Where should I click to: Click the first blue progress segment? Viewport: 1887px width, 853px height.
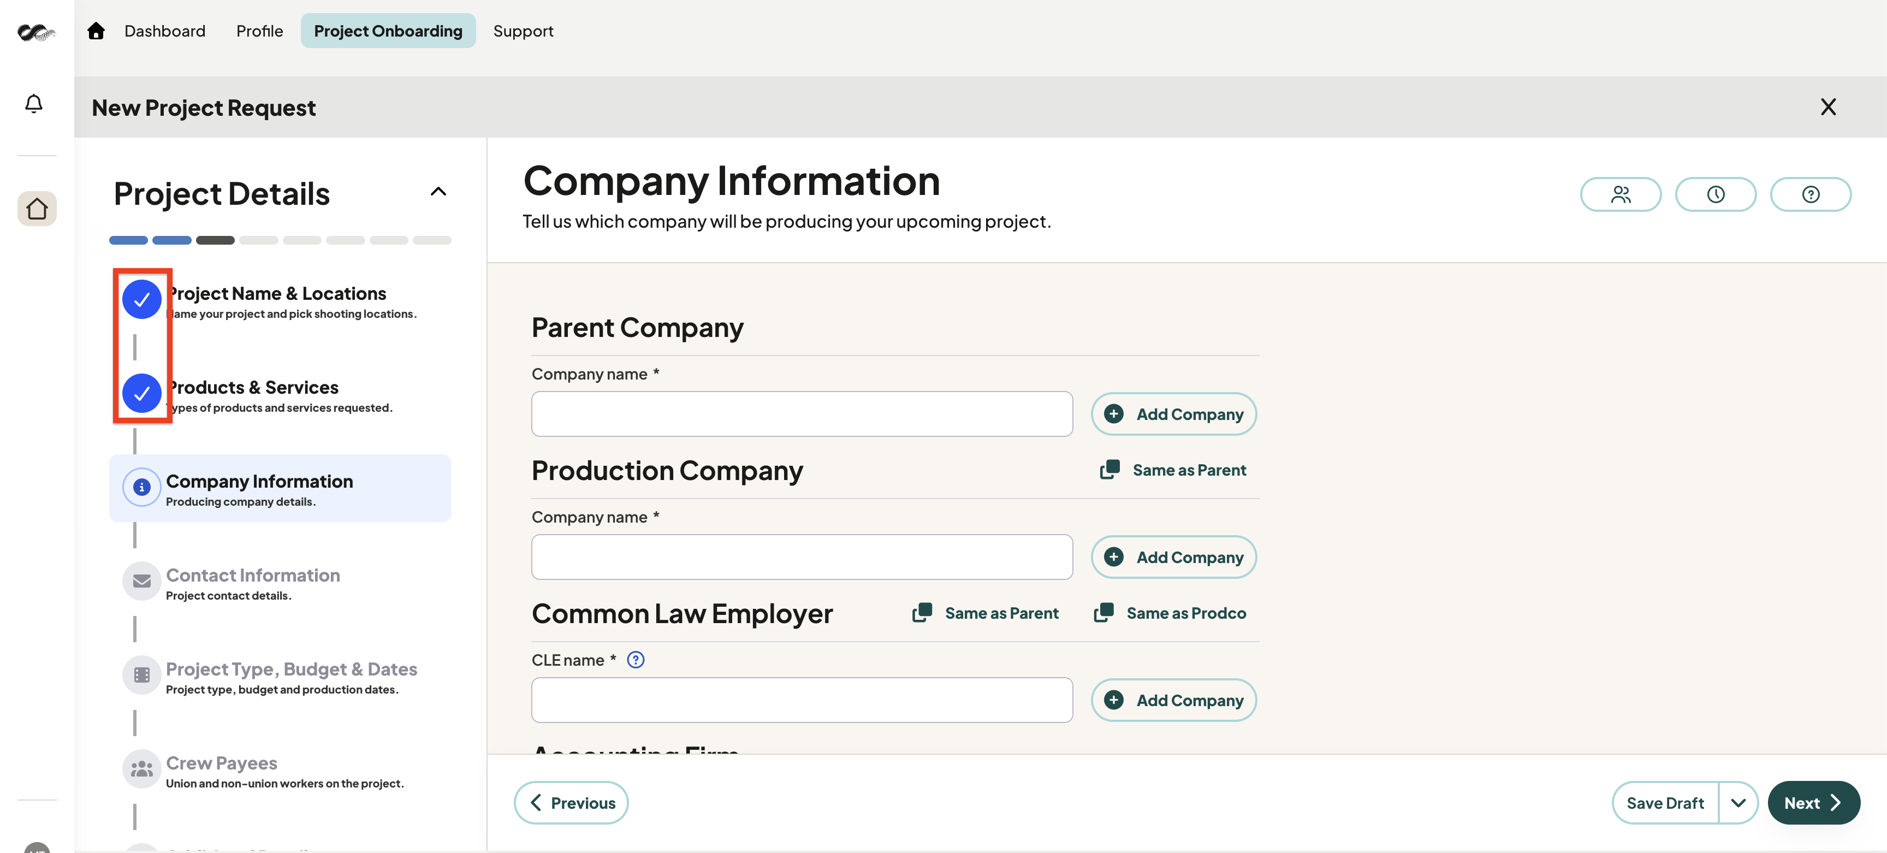coord(128,240)
